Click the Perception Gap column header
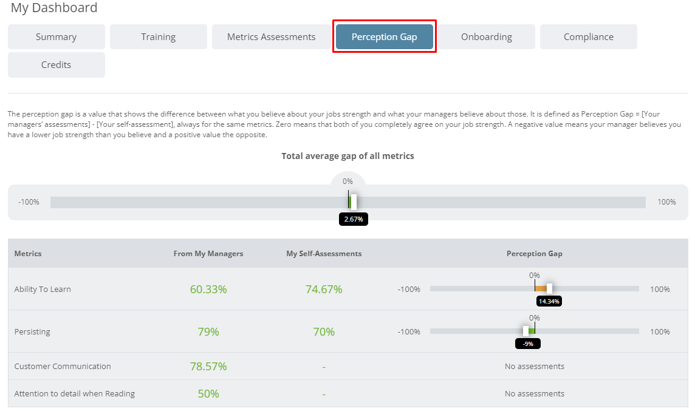This screenshot has height=417, width=695. 535,254
